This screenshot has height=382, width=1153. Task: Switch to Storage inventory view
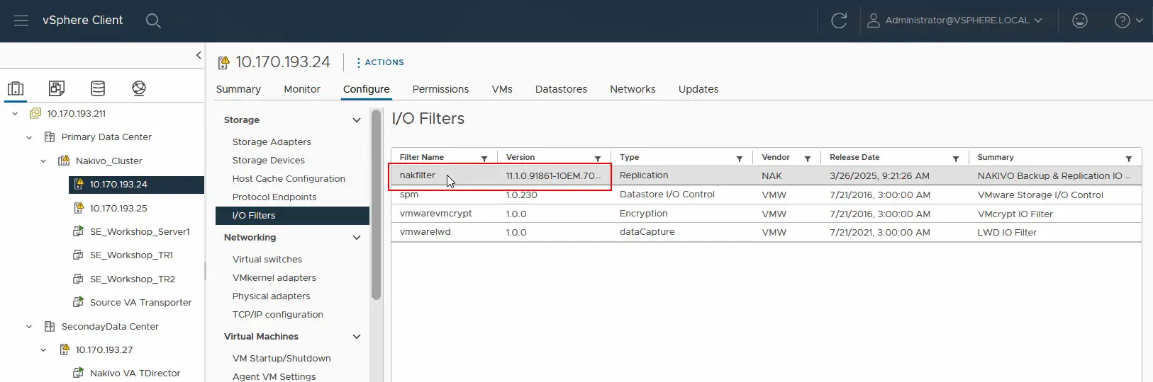click(98, 88)
